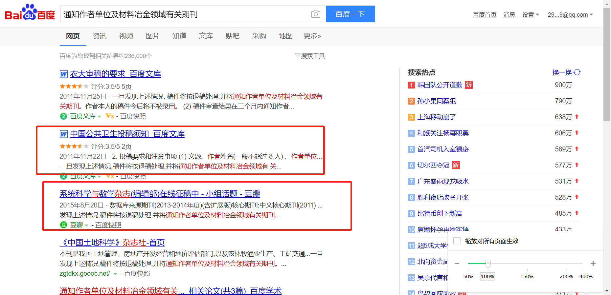611x295 pixels.
Task: Expand 百度文库 source dropdown in first result
Action: pos(99,117)
